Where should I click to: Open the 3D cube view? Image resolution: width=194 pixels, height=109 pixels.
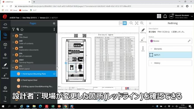click(5, 45)
